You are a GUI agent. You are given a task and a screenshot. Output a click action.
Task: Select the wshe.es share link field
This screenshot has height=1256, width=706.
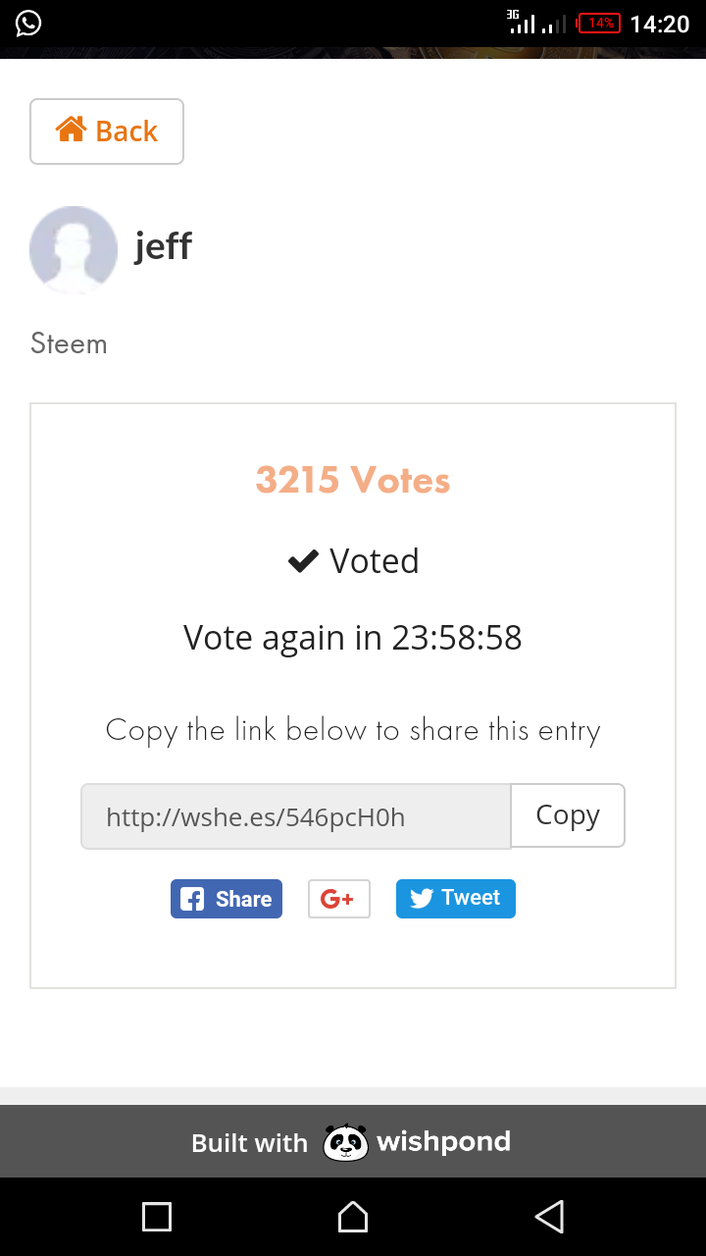click(296, 816)
